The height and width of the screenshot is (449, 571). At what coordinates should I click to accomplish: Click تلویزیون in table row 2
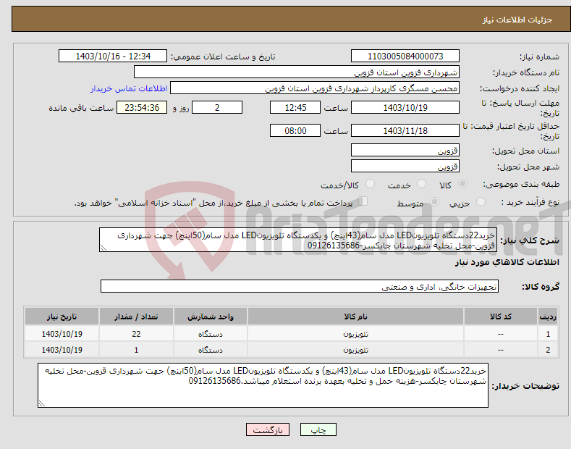click(356, 350)
